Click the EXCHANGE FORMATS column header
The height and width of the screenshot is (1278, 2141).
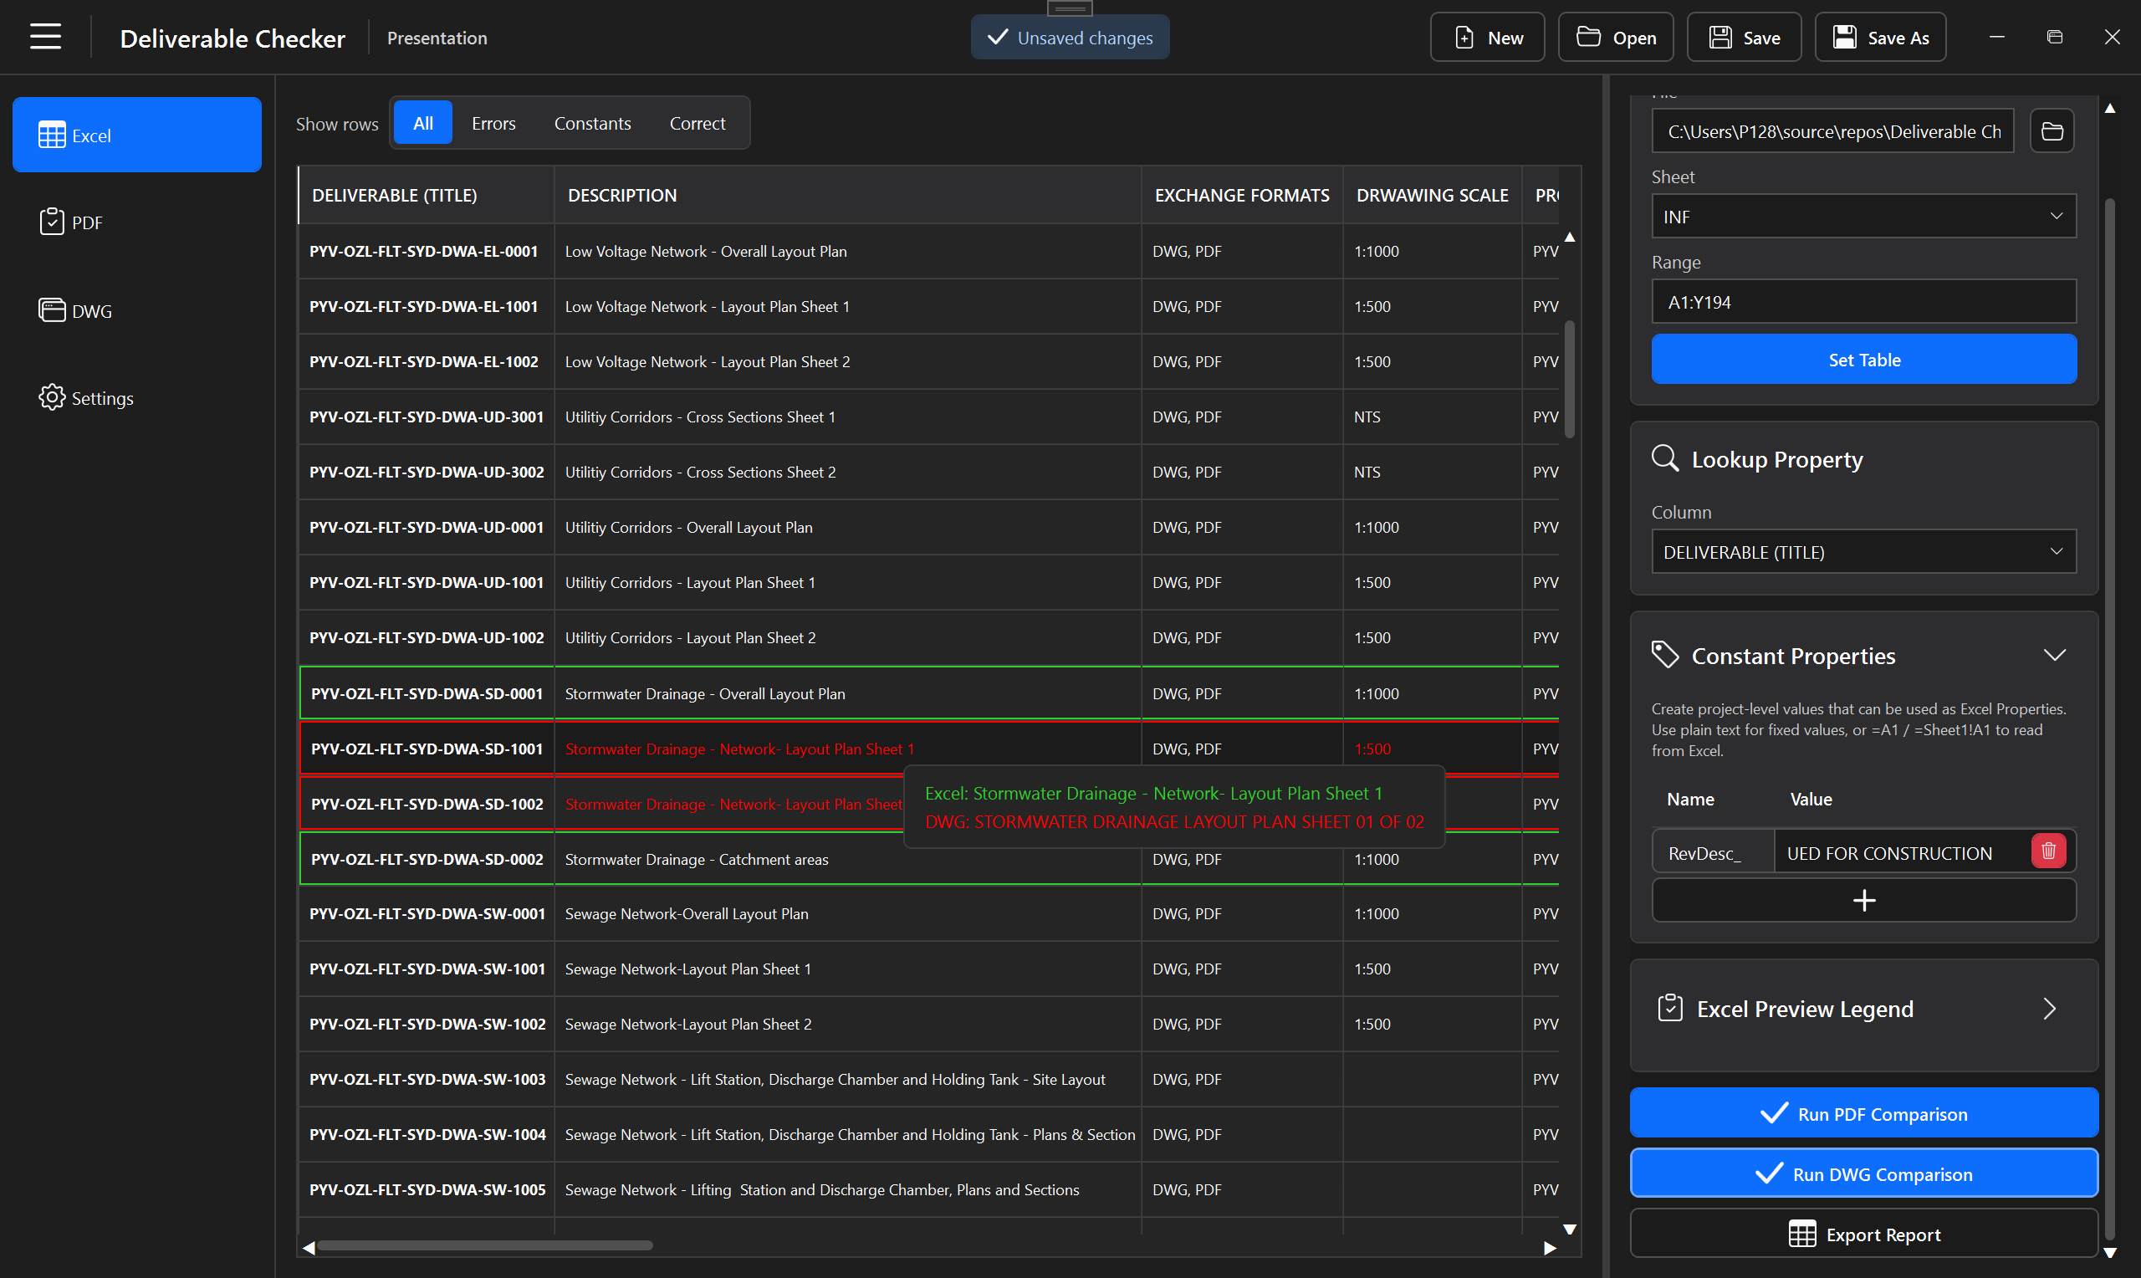(1242, 195)
